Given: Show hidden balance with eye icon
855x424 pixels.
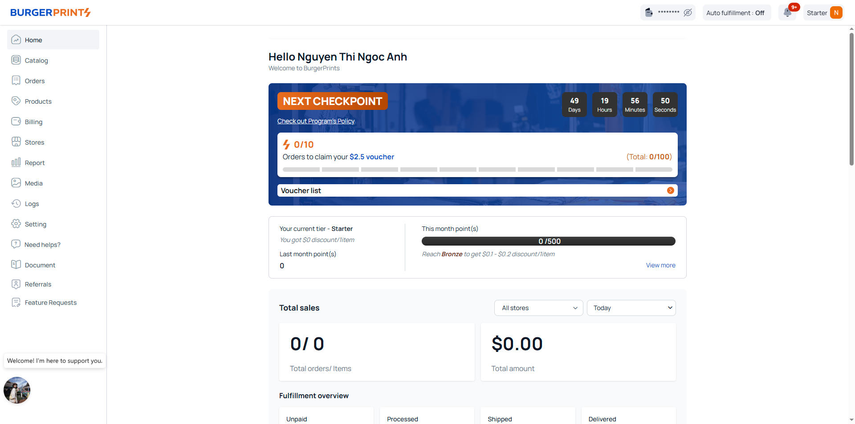Looking at the screenshot, I should click(x=688, y=12).
